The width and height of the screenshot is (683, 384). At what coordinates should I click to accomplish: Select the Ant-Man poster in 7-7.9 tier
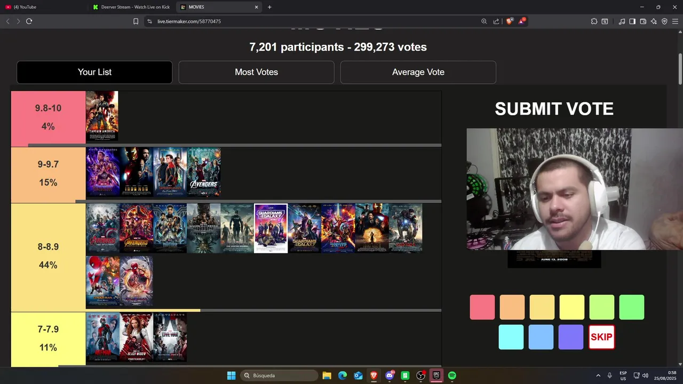102,337
